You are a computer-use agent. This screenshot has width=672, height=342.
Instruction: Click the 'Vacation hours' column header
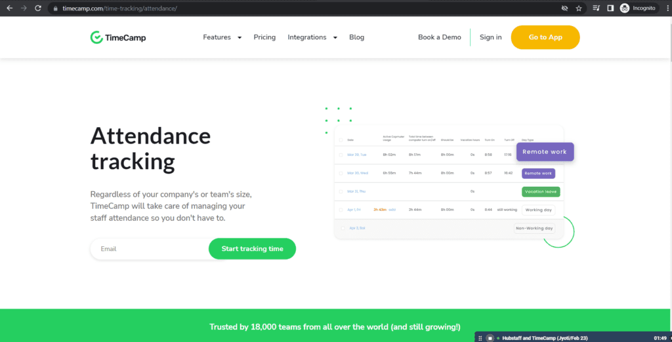tap(470, 140)
